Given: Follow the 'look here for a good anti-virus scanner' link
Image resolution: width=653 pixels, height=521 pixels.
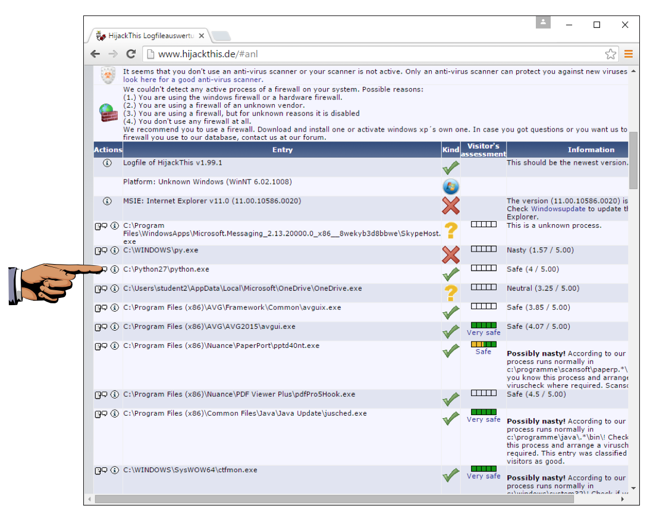Looking at the screenshot, I should 193,80.
